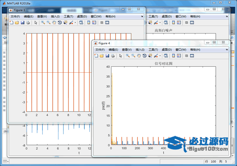
Task: Open 查看(V) menu in Figure 4
Action: pos(127,49)
